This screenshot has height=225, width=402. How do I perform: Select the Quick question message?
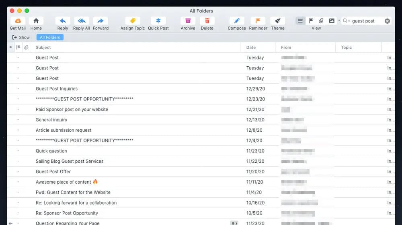point(201,151)
